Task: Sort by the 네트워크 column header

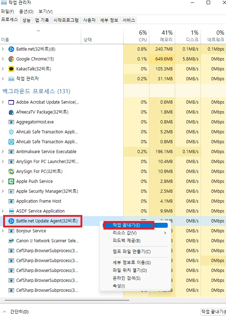Action: (x=213, y=36)
